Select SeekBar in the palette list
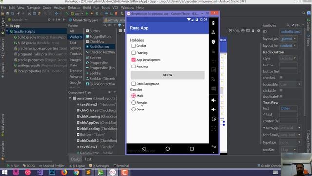 point(96,73)
